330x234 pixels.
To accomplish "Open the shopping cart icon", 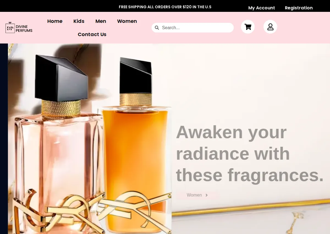I will [x=248, y=27].
